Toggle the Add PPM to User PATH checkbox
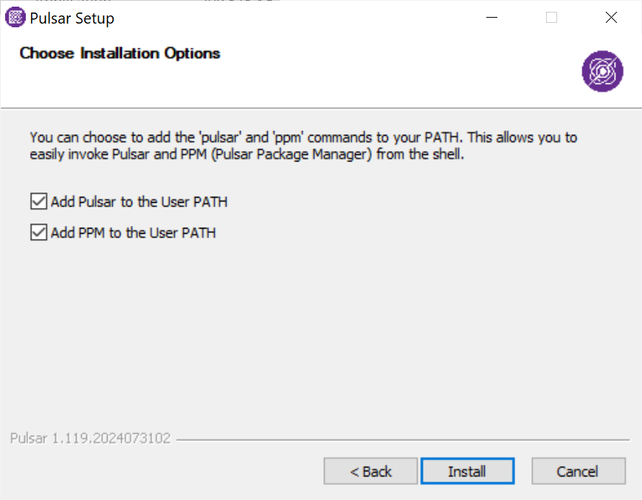This screenshot has height=500, width=642. coord(38,233)
